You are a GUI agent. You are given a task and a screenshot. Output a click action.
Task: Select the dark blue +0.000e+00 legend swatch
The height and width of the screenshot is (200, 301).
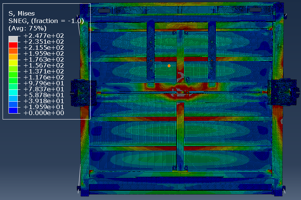[x=13, y=110]
